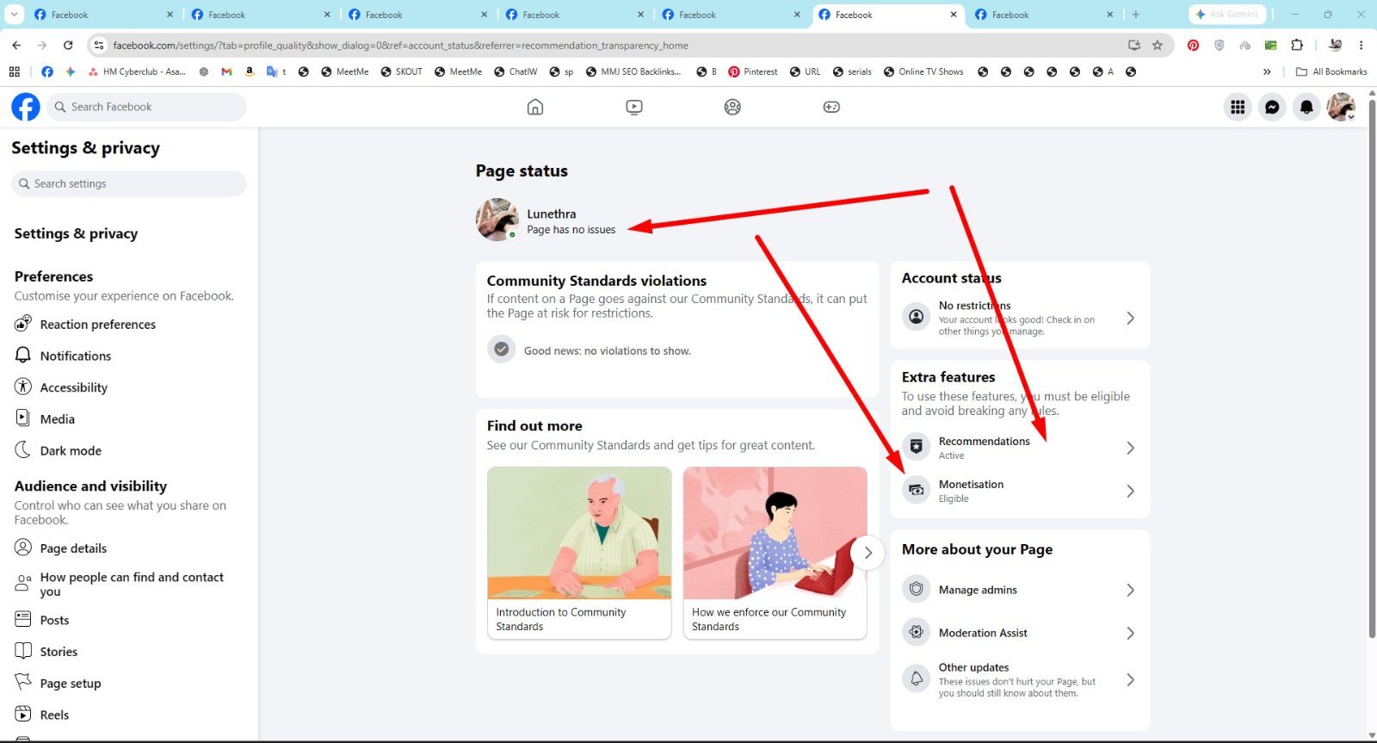The image size is (1377, 743).
Task: Click the Accessibility icon in sidebar
Action: 23,387
